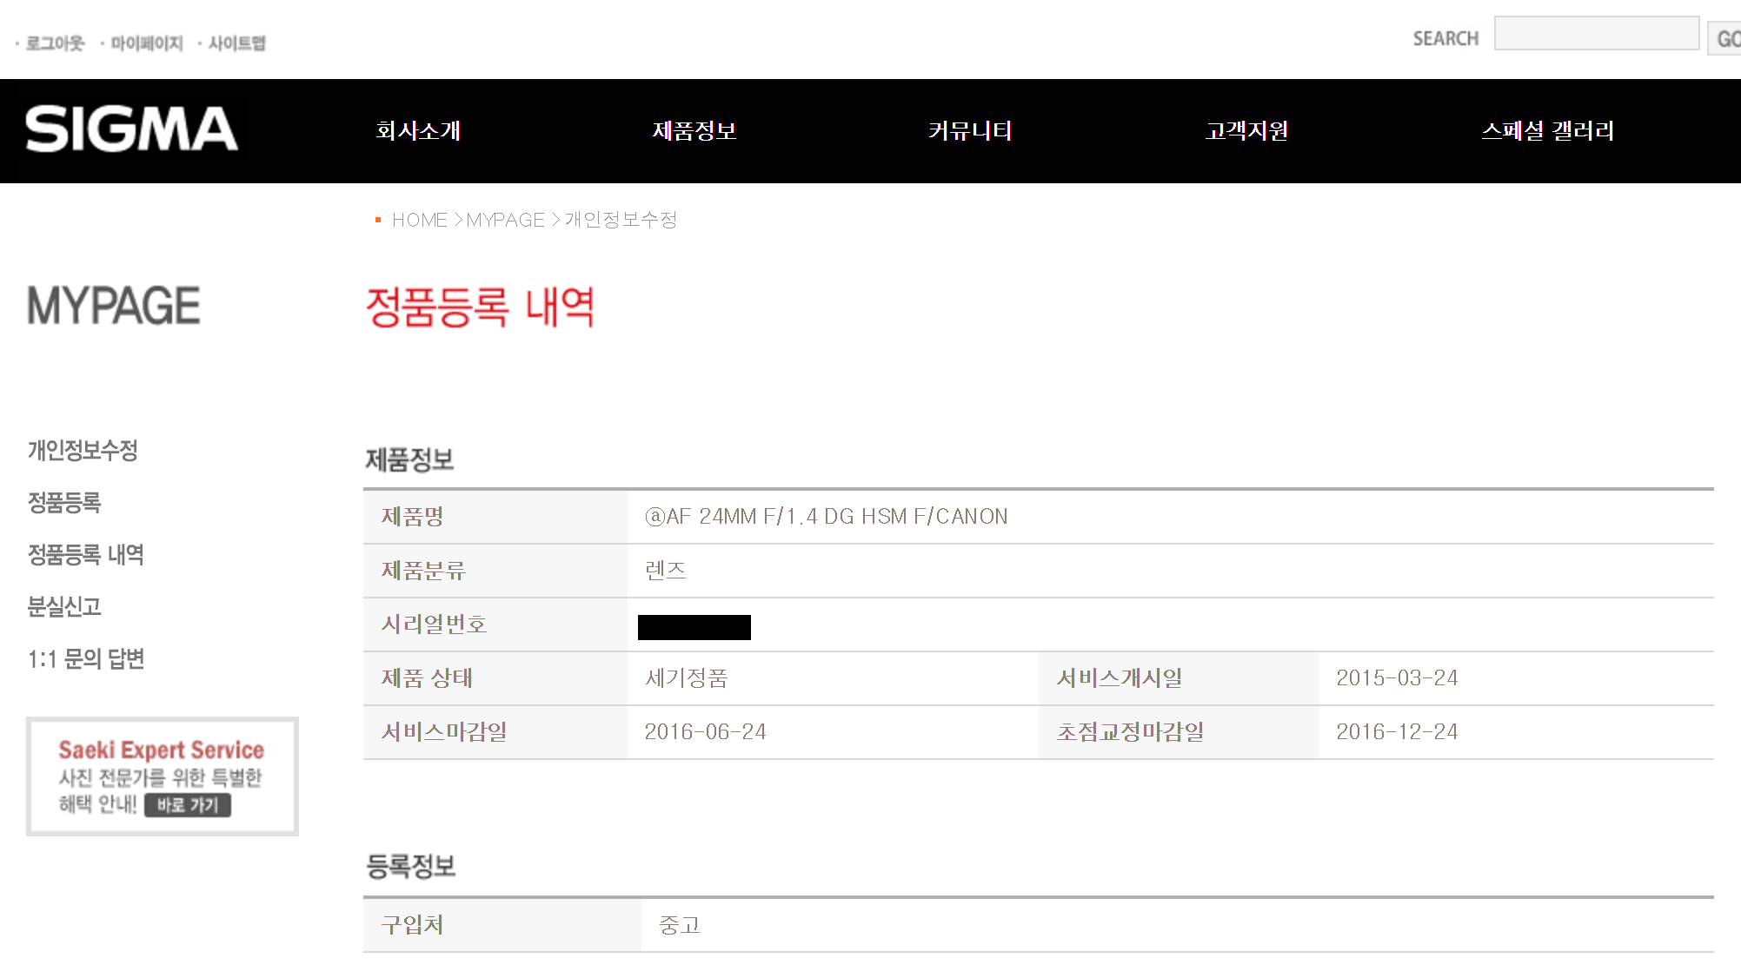Open the 회사소개 navigation menu

pyautogui.click(x=418, y=131)
